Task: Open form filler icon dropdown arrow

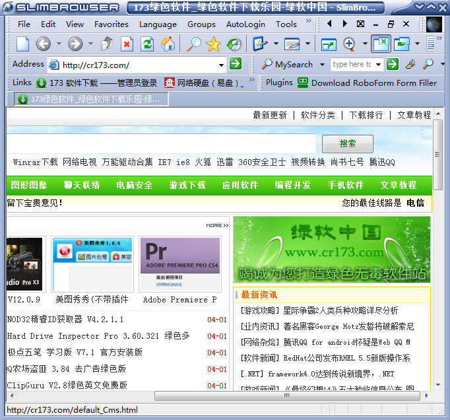Action: coord(276,44)
